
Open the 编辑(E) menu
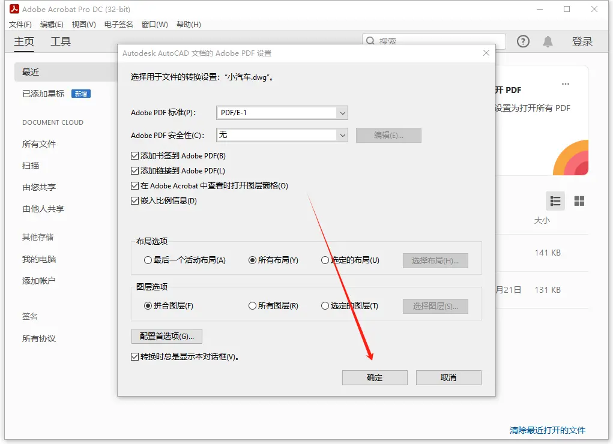[52, 25]
